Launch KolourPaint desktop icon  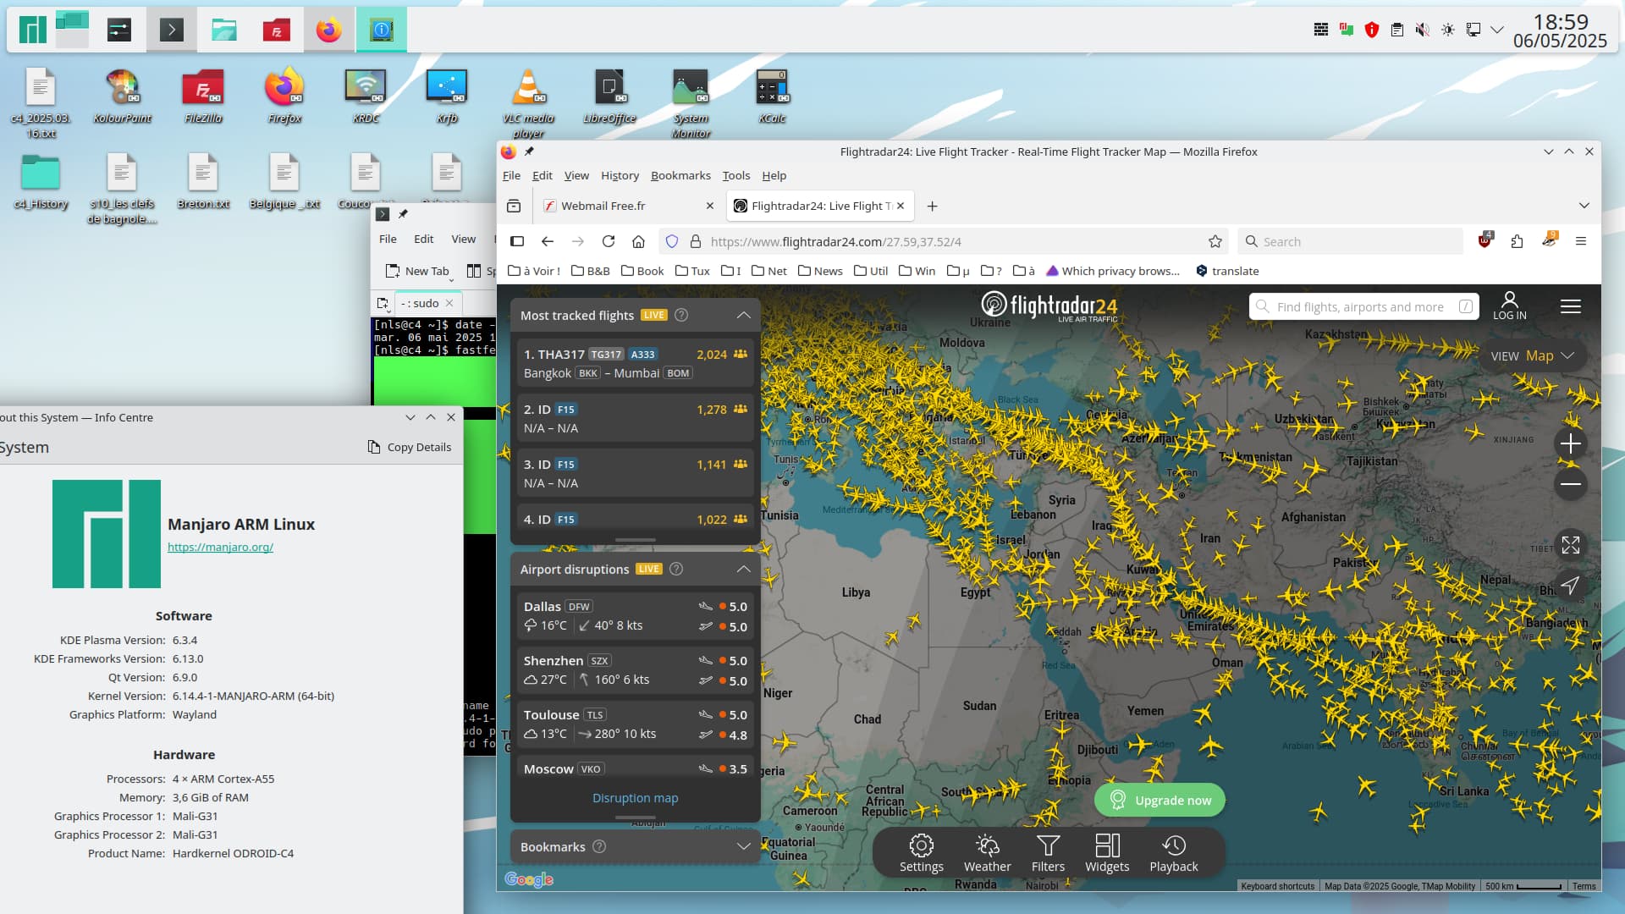pos(122,96)
